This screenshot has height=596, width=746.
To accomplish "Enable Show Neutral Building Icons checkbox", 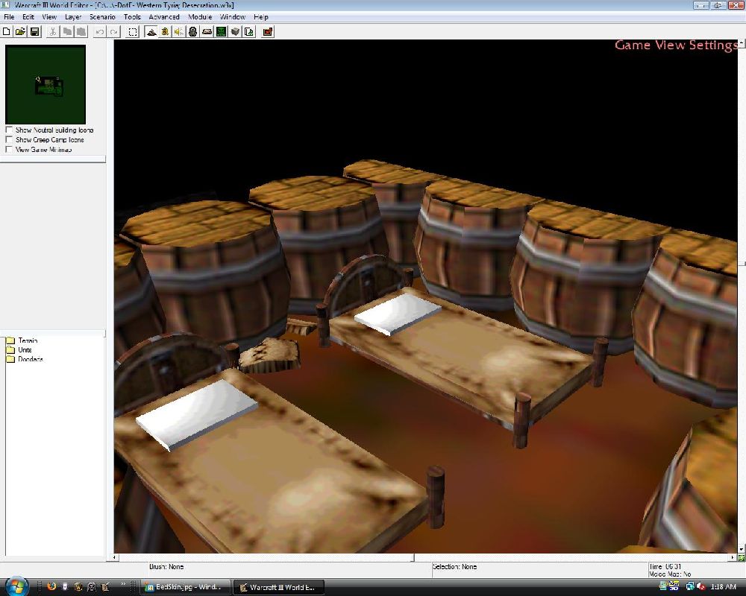I will pyautogui.click(x=9, y=130).
